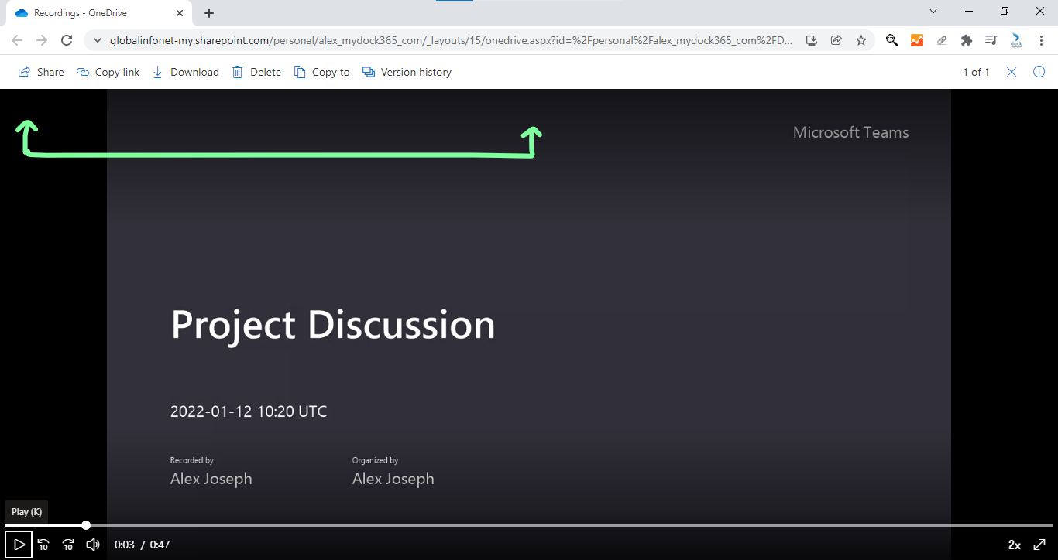Open the media controls icon

click(991, 40)
